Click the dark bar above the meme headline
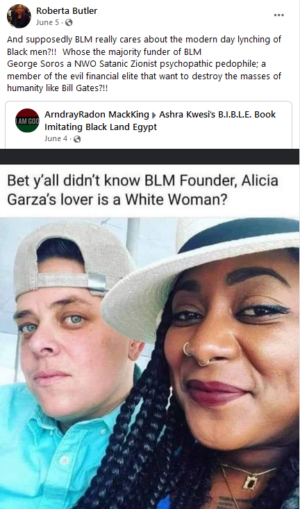The width and height of the screenshot is (300, 509). [x=149, y=156]
